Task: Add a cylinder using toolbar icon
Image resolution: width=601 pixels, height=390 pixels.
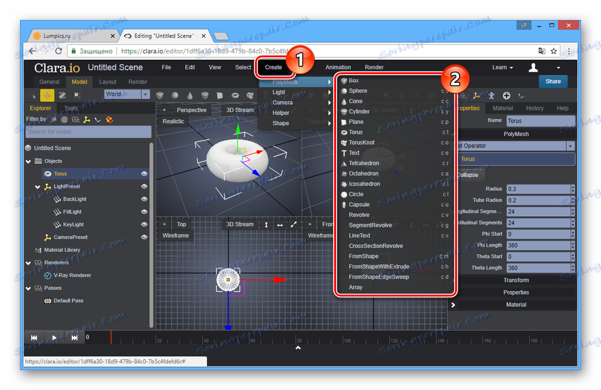Action: coord(204,95)
